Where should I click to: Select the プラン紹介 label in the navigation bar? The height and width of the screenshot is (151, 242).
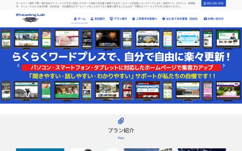coord(121,19)
